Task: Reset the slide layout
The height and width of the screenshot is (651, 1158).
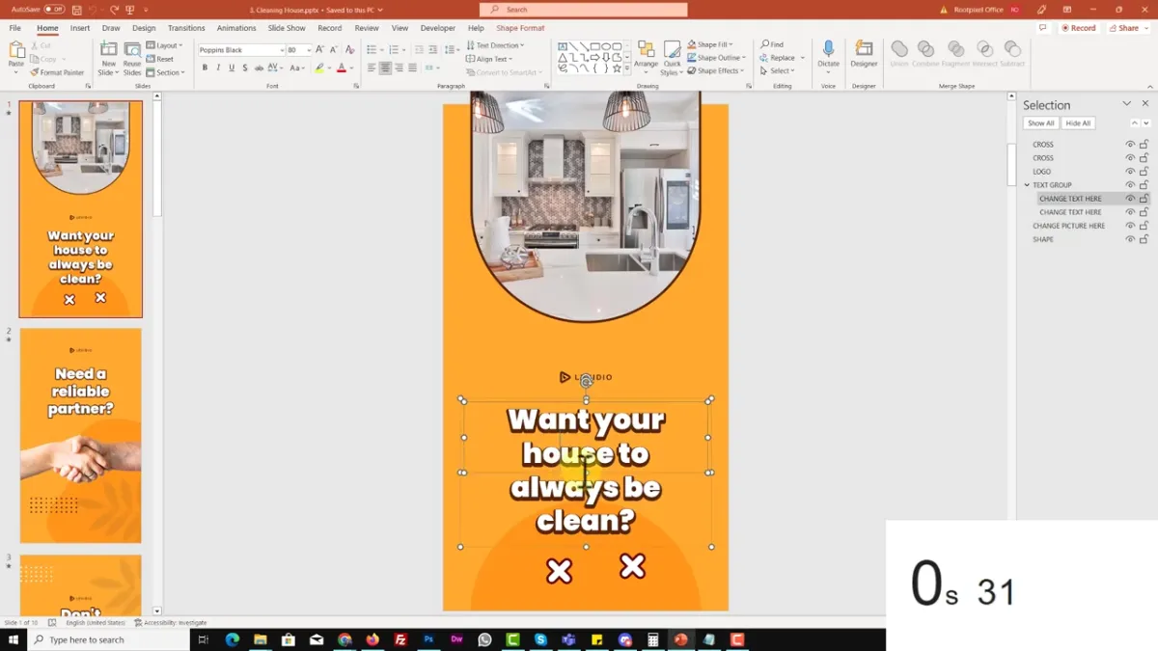Action: pos(160,59)
